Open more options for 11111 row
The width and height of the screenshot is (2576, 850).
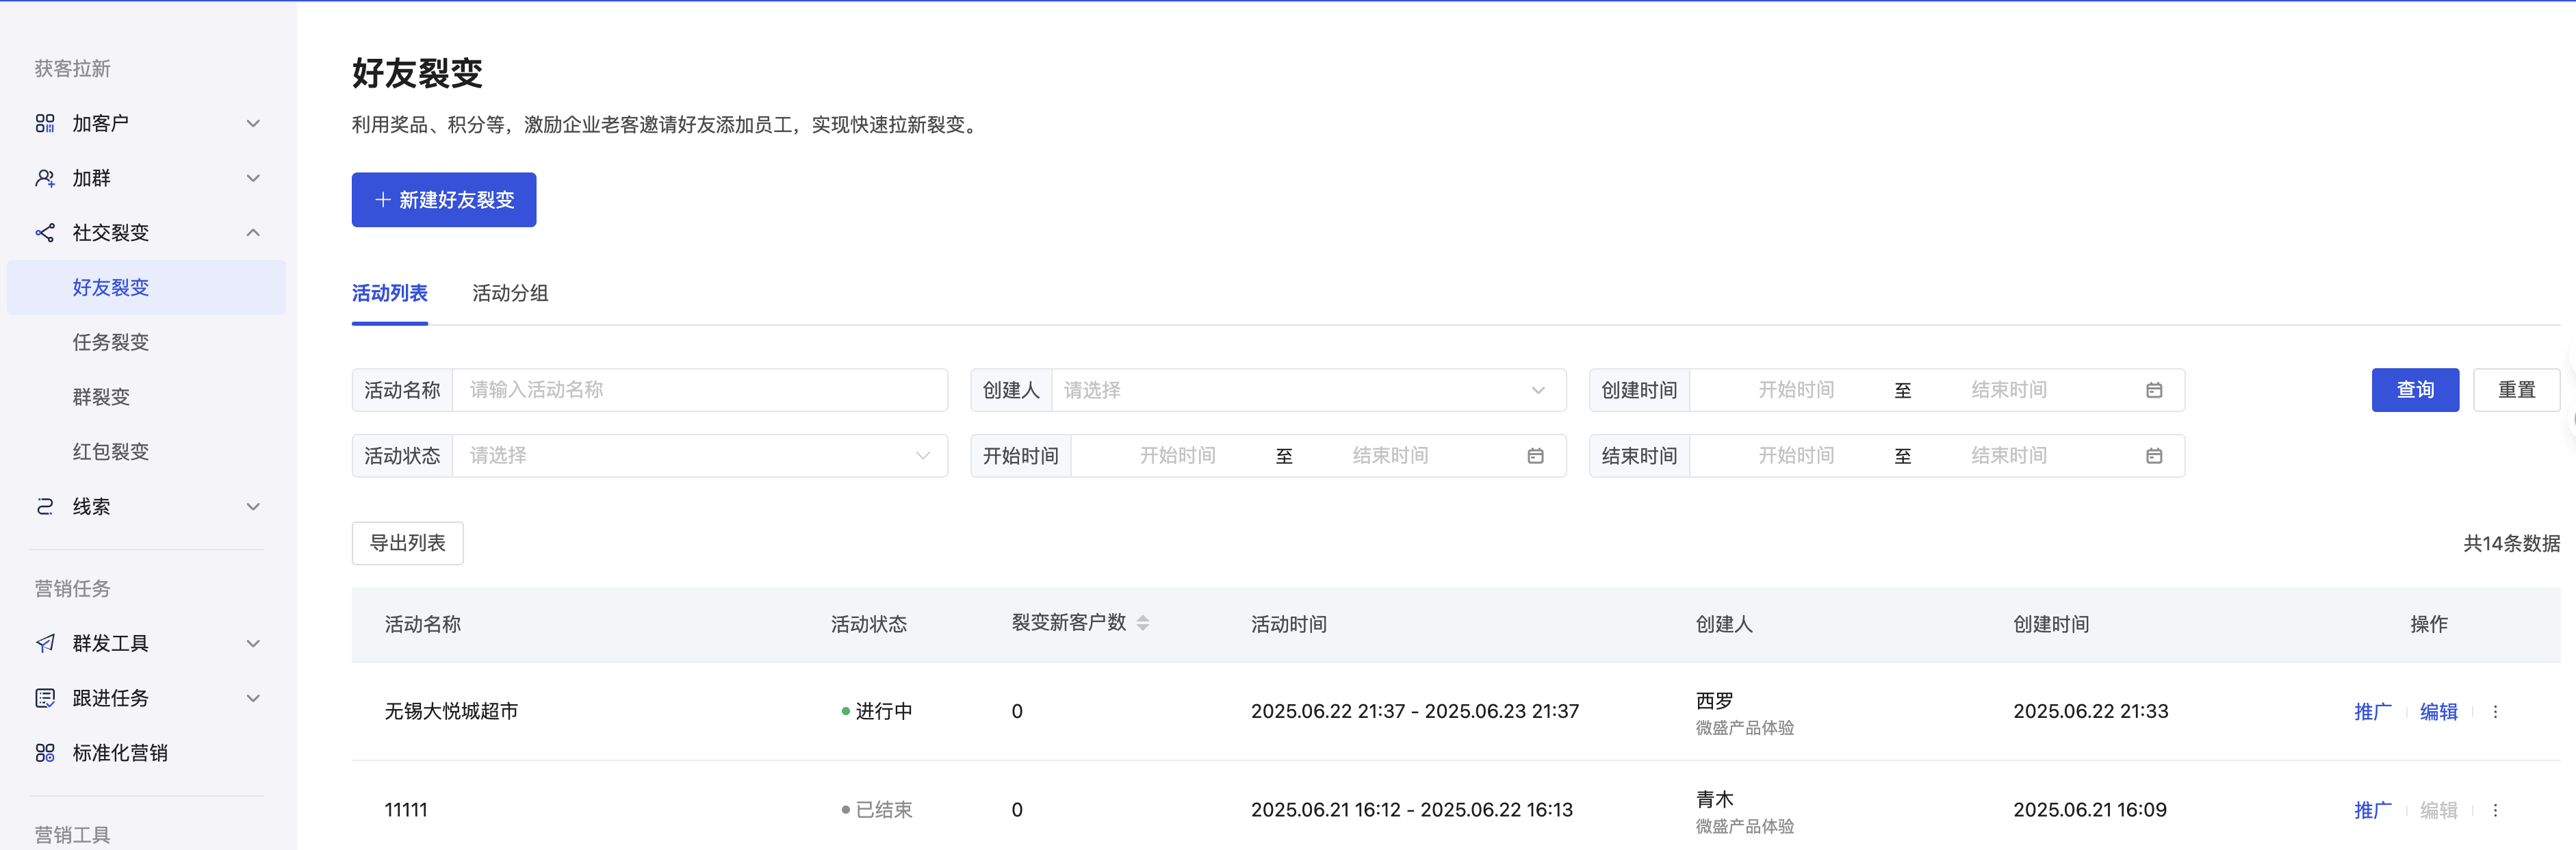[2495, 810]
